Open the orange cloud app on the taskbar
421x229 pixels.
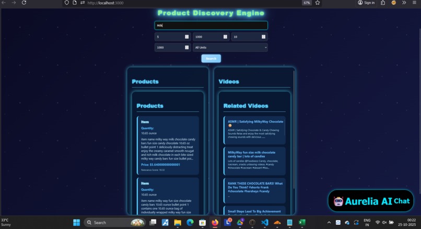[x=277, y=223]
